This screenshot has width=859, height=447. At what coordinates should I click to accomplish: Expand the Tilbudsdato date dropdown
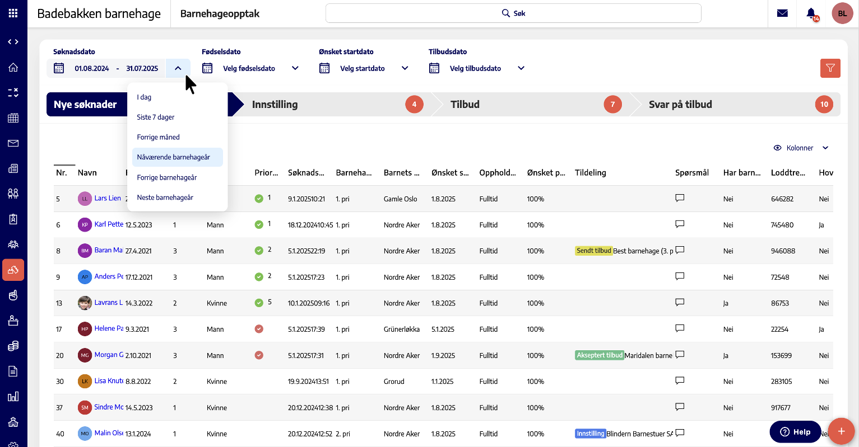point(521,68)
